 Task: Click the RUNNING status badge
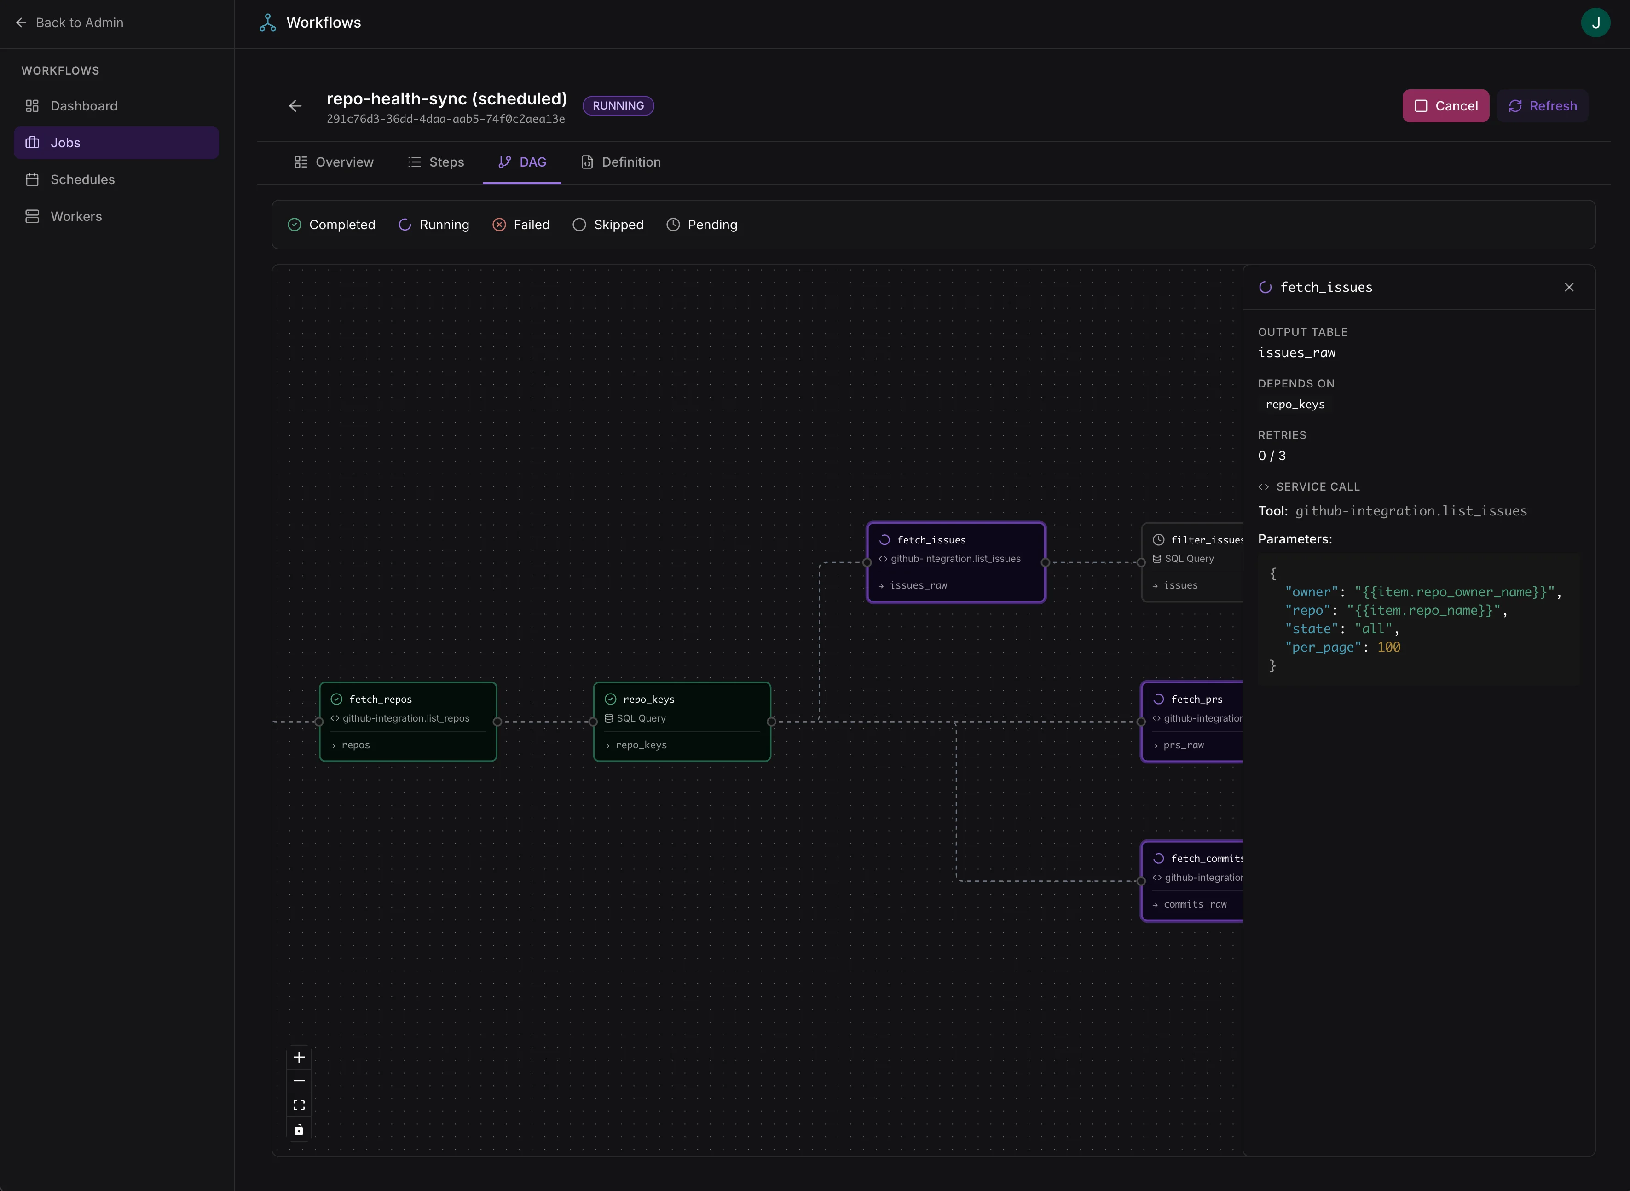pos(618,106)
